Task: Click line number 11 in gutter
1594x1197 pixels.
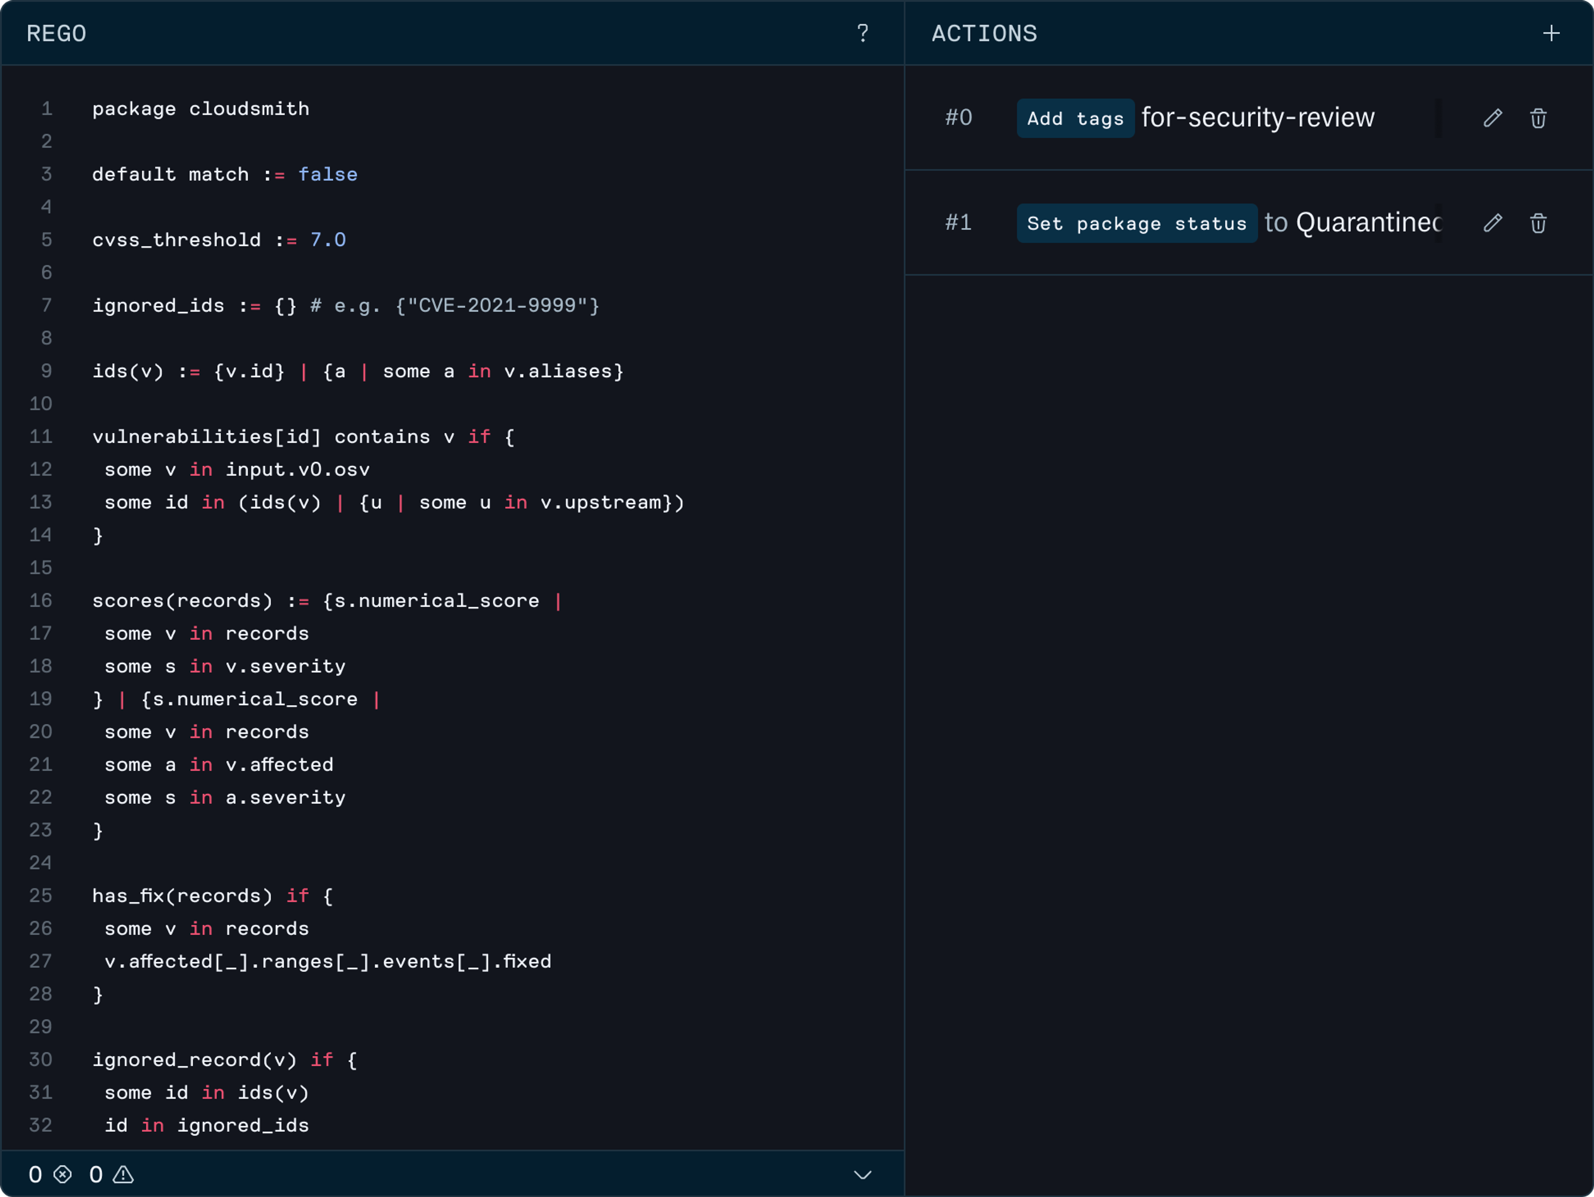Action: [40, 437]
